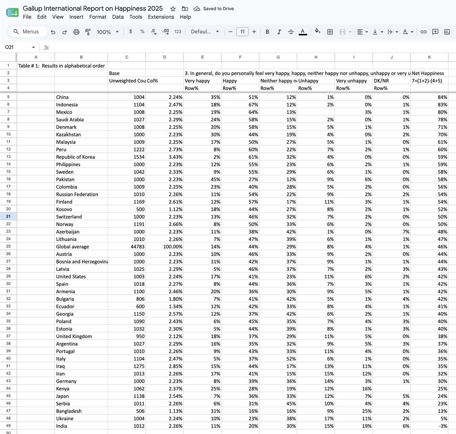Viewport: 456px width, 434px height.
Task: Open the File menu
Action: (x=27, y=17)
